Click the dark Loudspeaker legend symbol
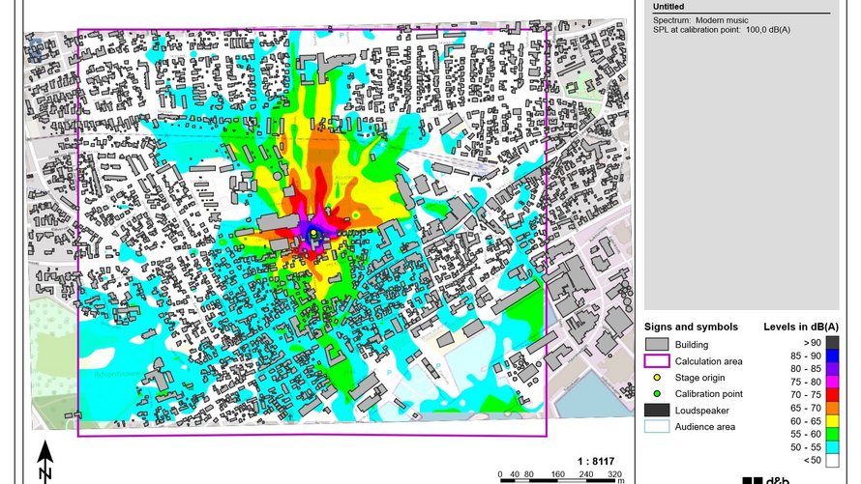Viewport: 861px width, 484px height. coord(657,410)
